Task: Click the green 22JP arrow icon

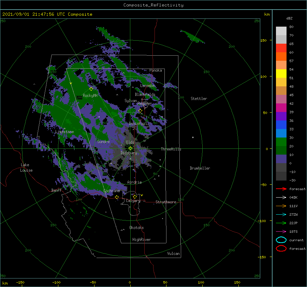Action: (x=281, y=223)
